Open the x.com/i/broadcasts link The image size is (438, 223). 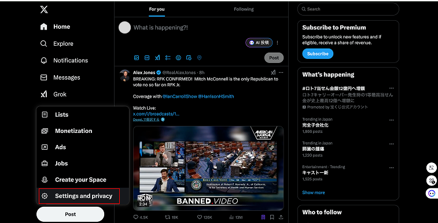[156, 114]
